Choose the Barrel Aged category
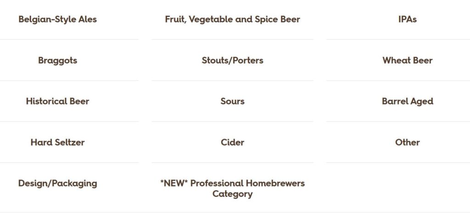Screen dimensions: 470x214 (408, 101)
